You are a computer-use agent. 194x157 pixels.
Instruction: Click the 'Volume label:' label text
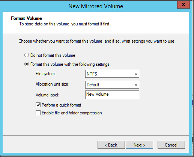47,95
